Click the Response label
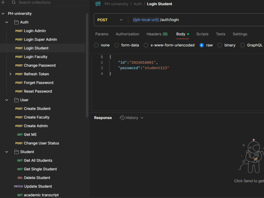The width and height of the screenshot is (264, 198). [103, 118]
